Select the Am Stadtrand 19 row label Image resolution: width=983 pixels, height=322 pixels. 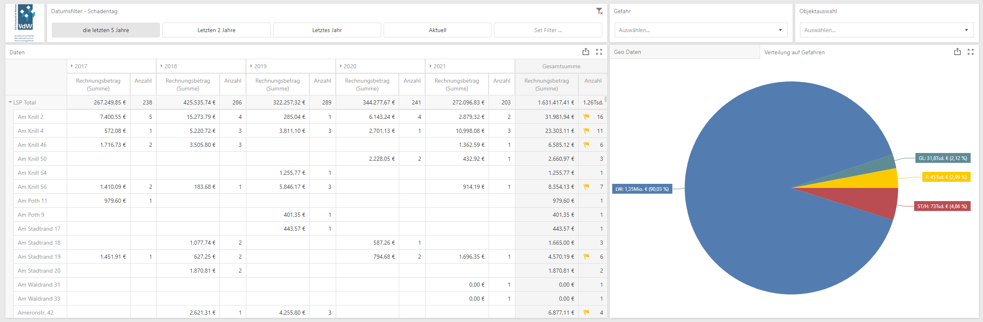pyautogui.click(x=39, y=257)
